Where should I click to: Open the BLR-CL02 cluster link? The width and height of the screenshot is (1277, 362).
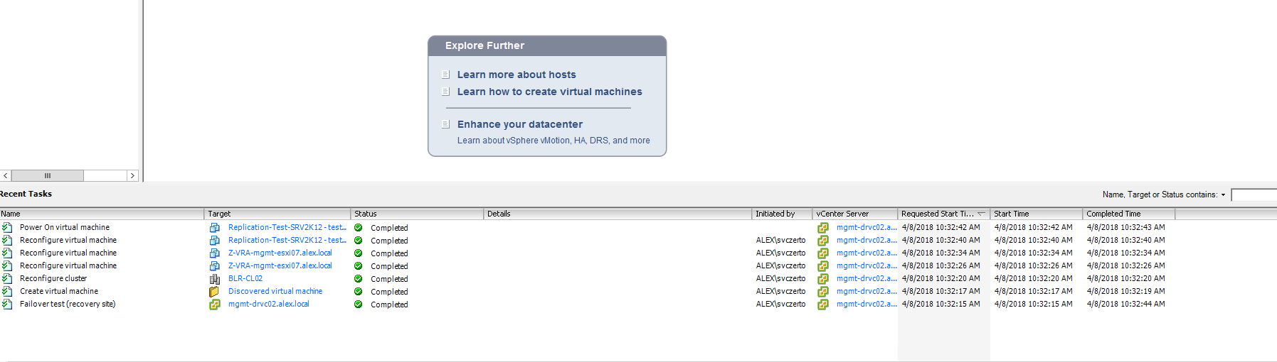pos(245,279)
